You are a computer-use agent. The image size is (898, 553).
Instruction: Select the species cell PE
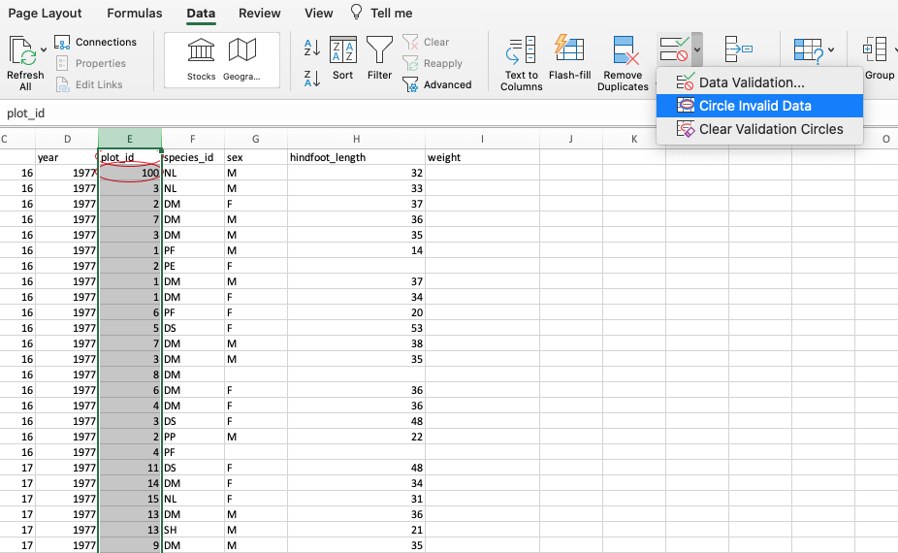tap(193, 266)
